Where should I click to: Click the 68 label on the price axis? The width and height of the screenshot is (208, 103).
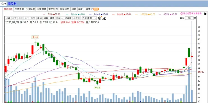(x=199, y=27)
